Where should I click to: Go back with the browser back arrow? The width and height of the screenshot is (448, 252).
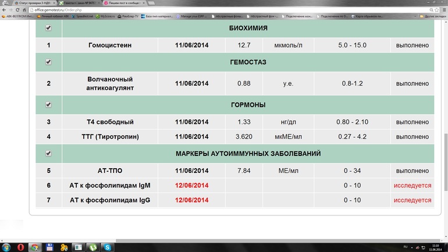pos(4,10)
